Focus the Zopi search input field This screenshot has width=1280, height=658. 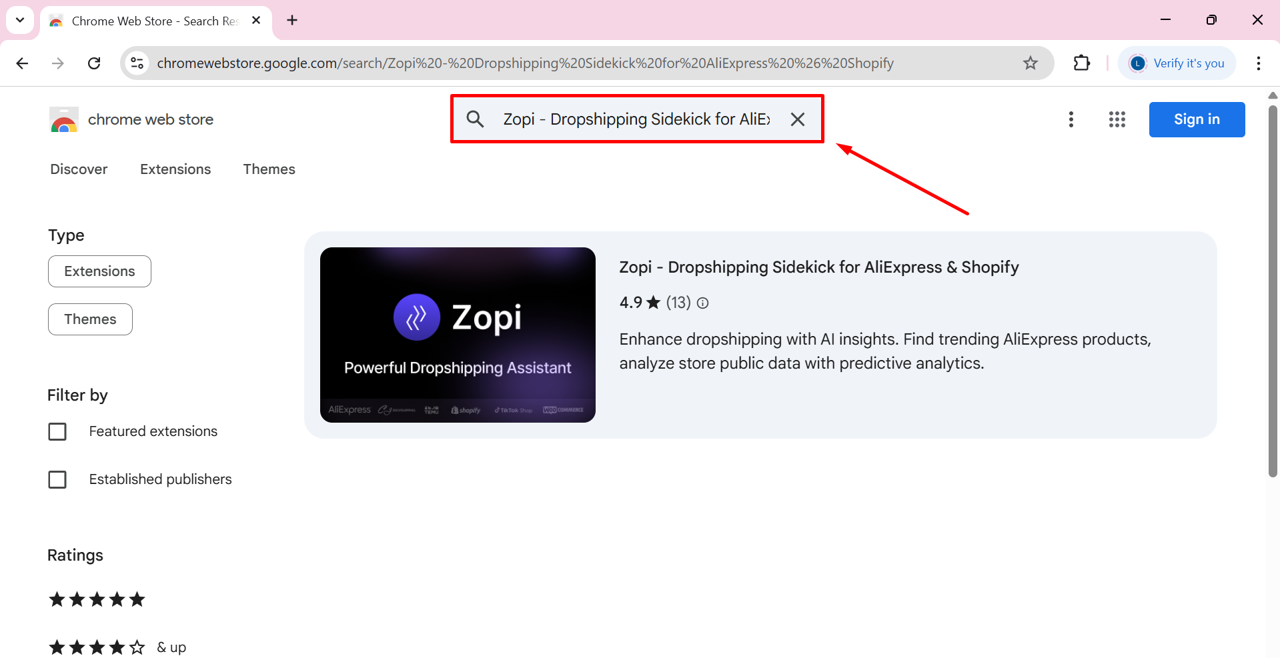[x=637, y=119]
